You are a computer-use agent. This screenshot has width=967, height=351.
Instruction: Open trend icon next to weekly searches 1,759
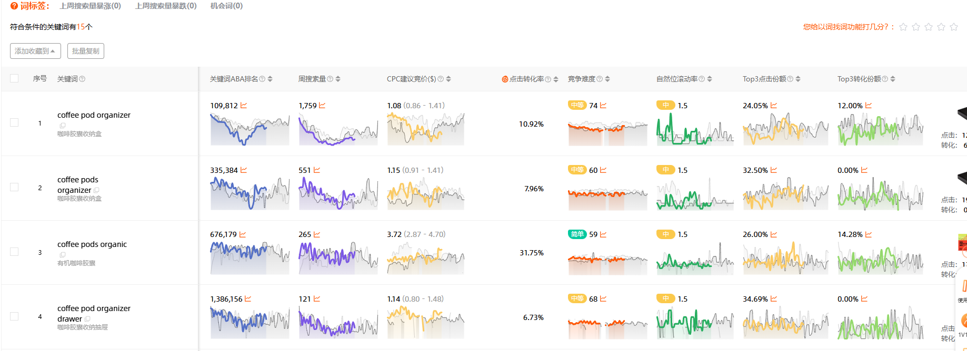point(322,106)
